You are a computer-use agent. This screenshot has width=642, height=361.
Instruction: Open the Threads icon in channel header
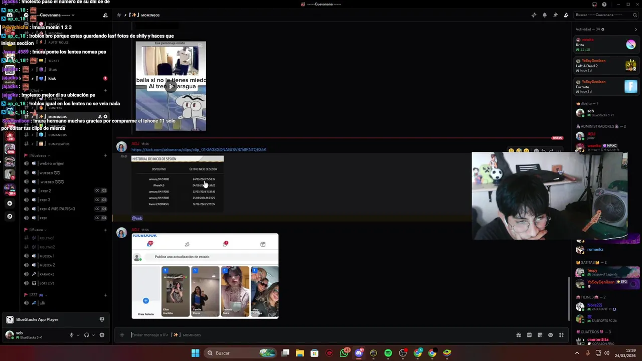coord(534,15)
